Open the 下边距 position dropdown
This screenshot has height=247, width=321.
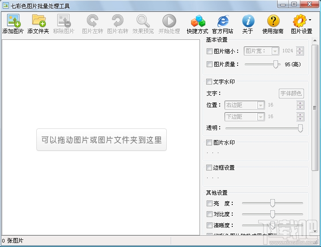[x=245, y=117]
